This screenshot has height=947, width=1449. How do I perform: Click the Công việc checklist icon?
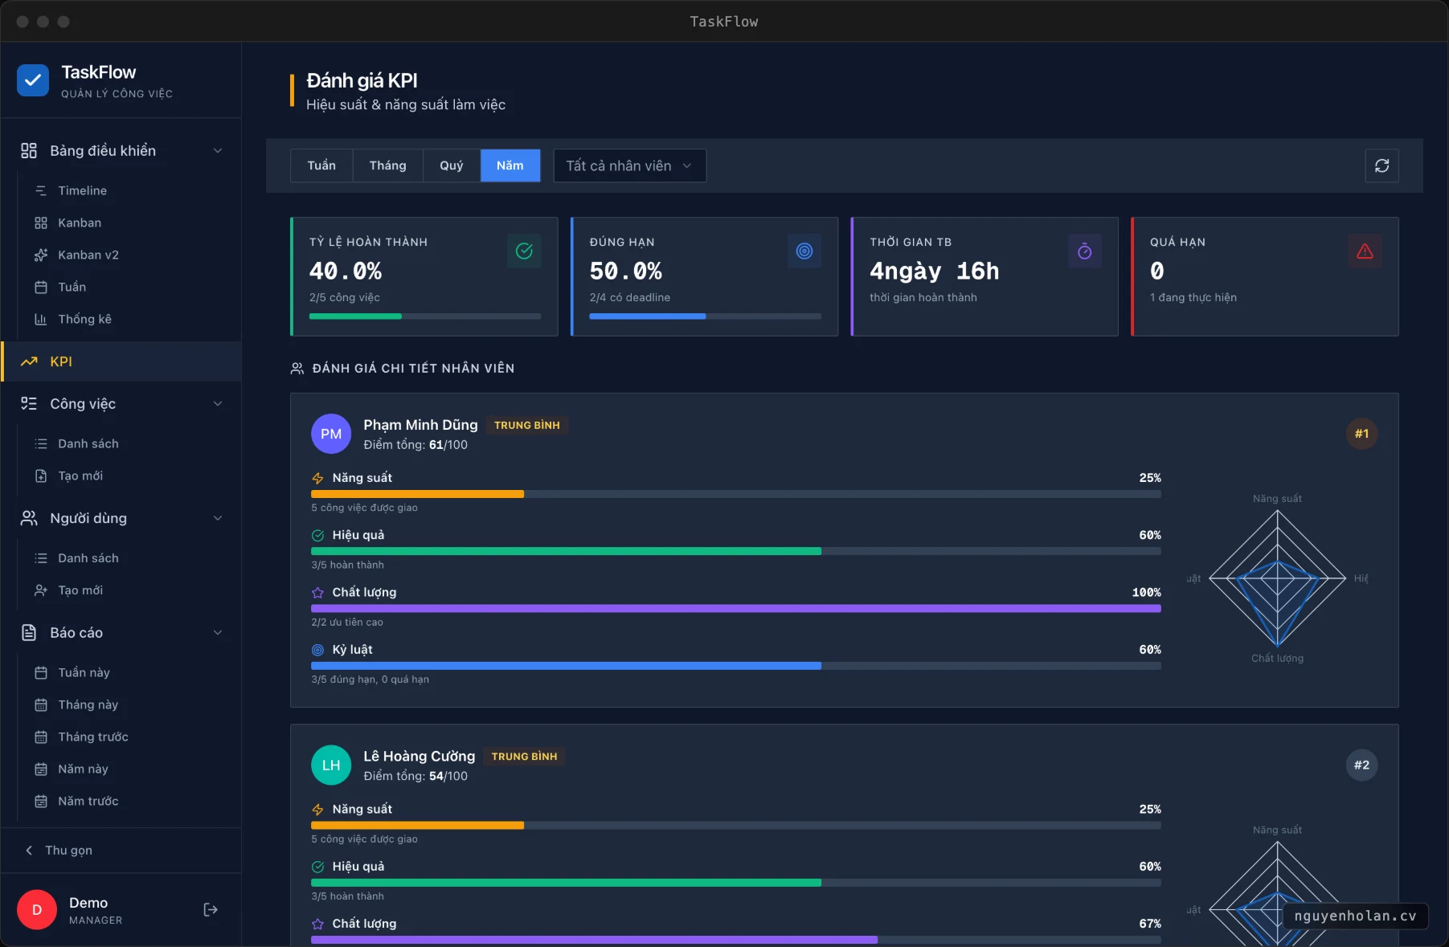[x=29, y=403]
